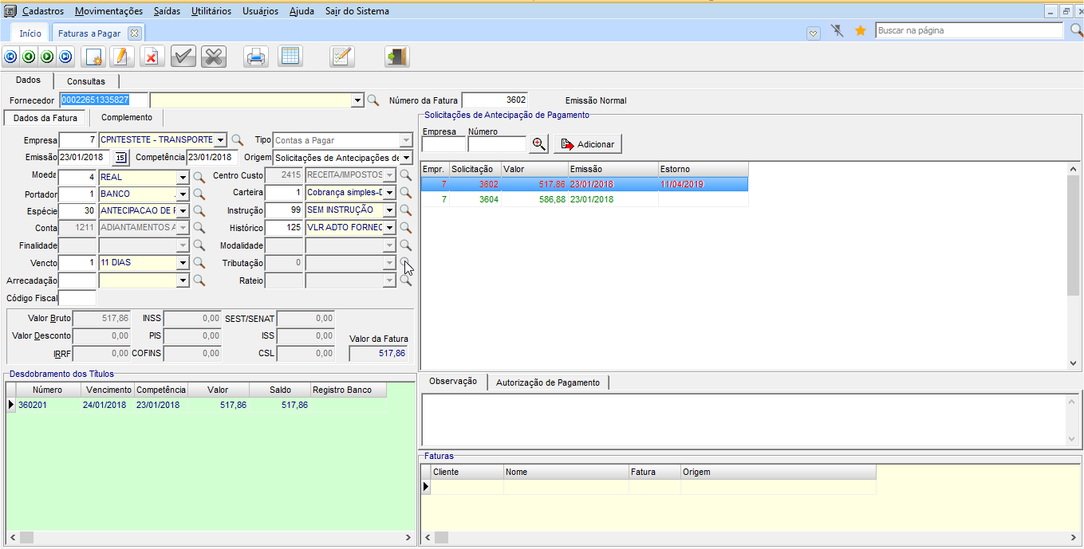
Task: Click magnifier search beside Fornecedor field
Action: [373, 101]
